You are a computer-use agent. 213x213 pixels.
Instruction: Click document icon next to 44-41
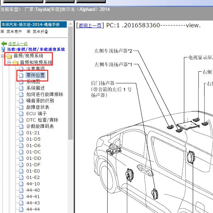(21, 197)
